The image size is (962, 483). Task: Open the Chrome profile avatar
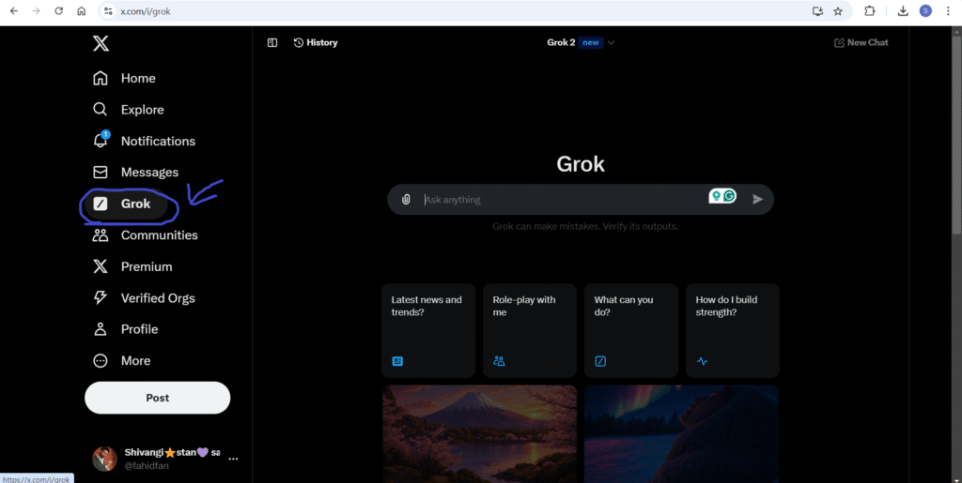click(925, 11)
